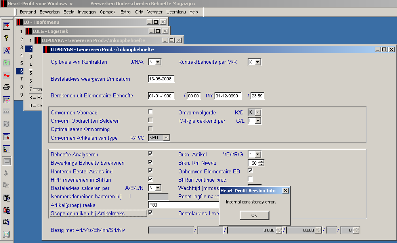Click the green folder icon in the sidebar
The height and width of the screenshot is (243, 397).
click(7, 63)
